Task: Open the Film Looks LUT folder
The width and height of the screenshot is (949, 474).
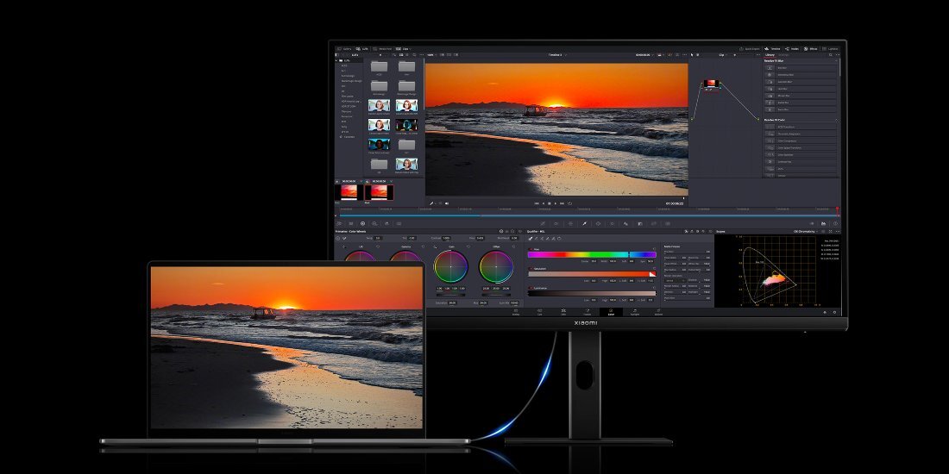Action: 348,96
